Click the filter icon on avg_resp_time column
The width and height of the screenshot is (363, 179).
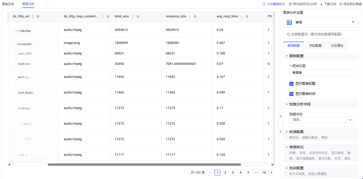(x=247, y=17)
